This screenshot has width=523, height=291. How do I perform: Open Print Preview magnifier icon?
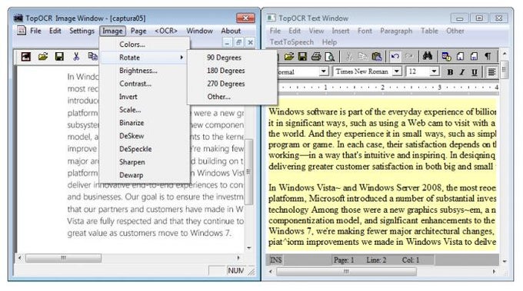329,57
